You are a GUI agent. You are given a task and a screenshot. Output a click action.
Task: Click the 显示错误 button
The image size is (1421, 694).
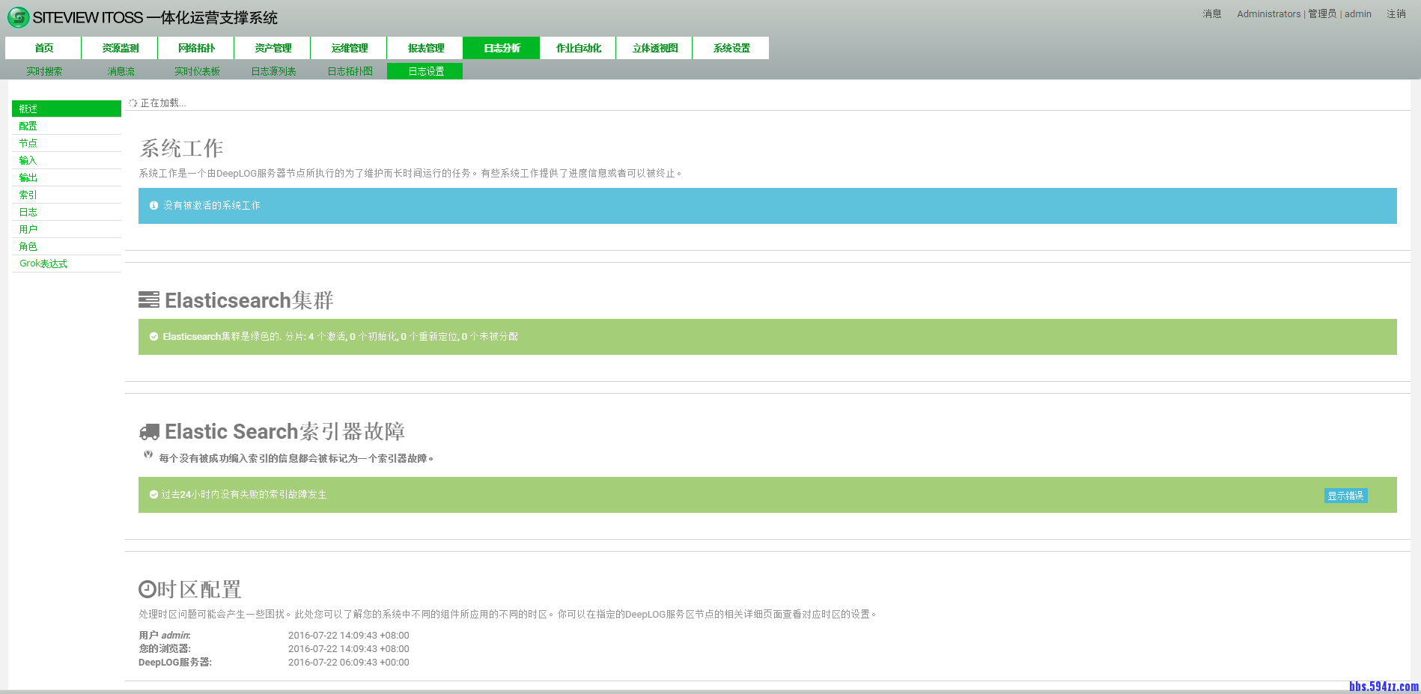coord(1345,496)
